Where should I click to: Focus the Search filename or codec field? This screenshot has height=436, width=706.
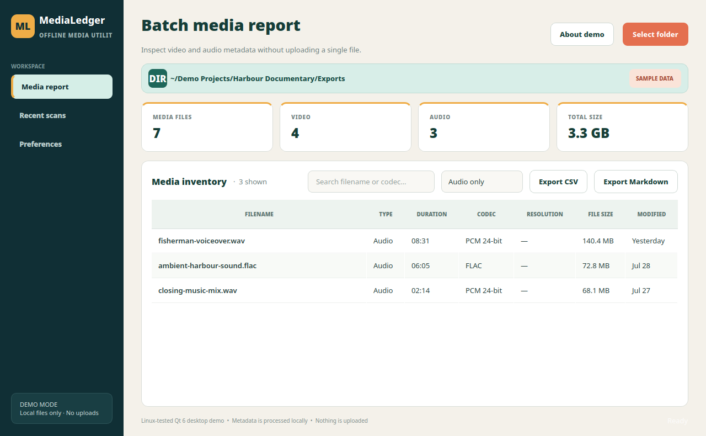tap(371, 182)
